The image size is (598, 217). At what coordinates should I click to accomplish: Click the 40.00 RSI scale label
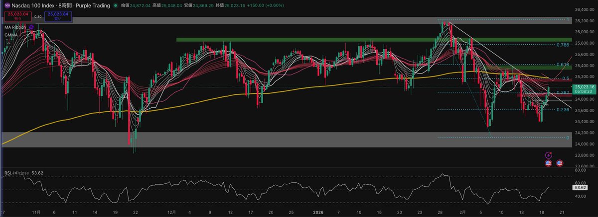pyautogui.click(x=580, y=197)
